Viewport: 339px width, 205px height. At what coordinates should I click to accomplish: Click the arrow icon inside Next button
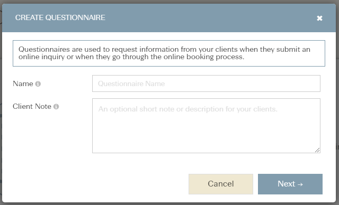(300, 184)
